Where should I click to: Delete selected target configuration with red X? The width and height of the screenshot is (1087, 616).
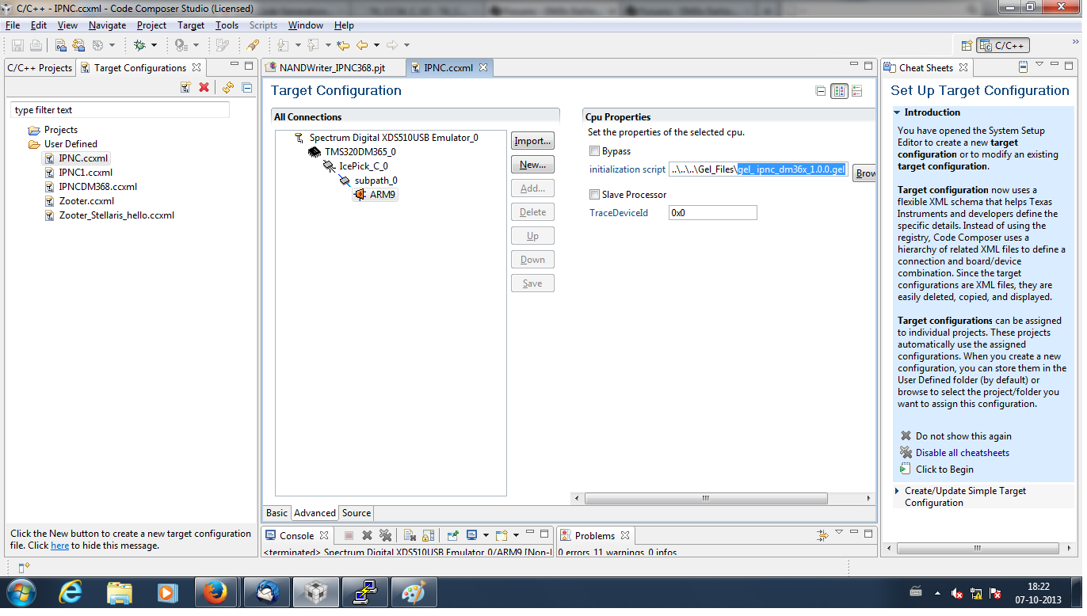click(x=204, y=87)
